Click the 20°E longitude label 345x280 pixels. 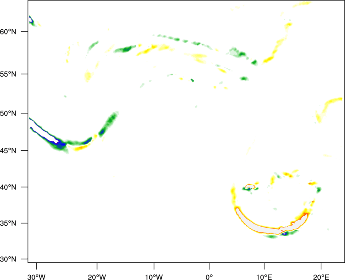point(321,277)
